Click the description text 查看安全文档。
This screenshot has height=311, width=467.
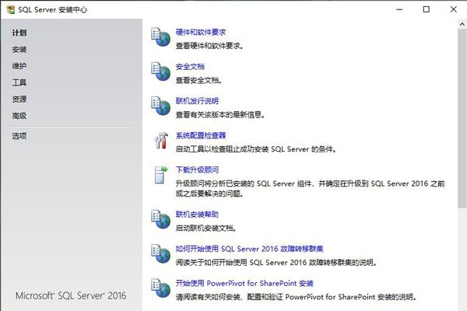click(198, 80)
